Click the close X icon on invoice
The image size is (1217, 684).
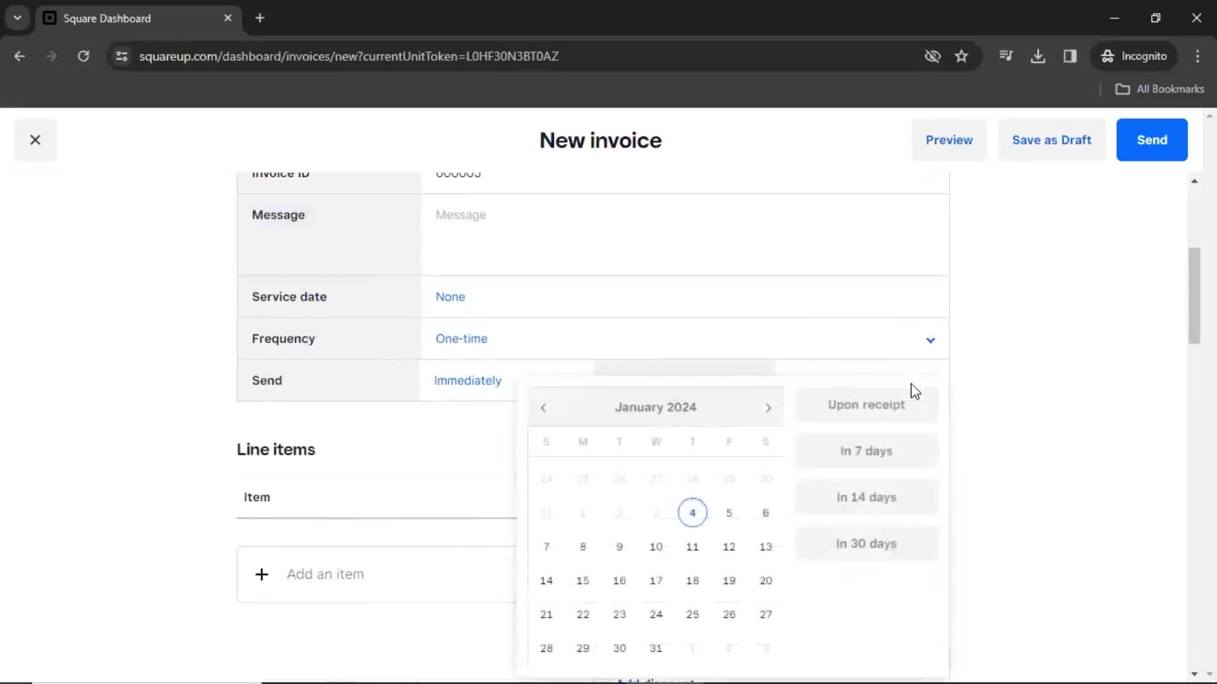tap(34, 139)
